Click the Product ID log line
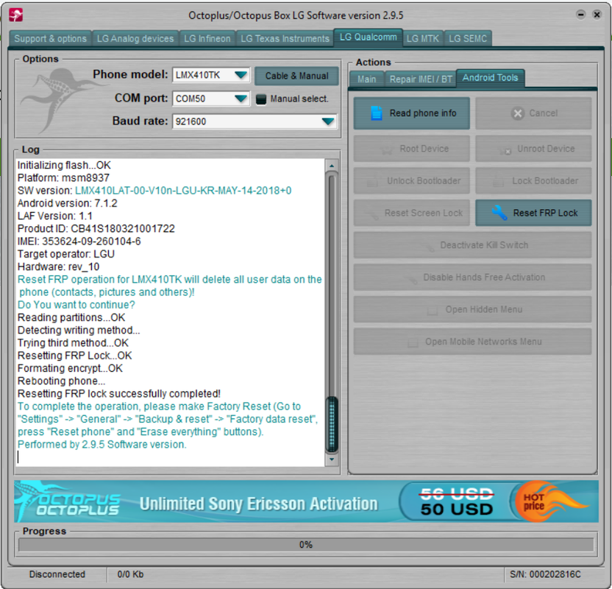 tap(96, 228)
